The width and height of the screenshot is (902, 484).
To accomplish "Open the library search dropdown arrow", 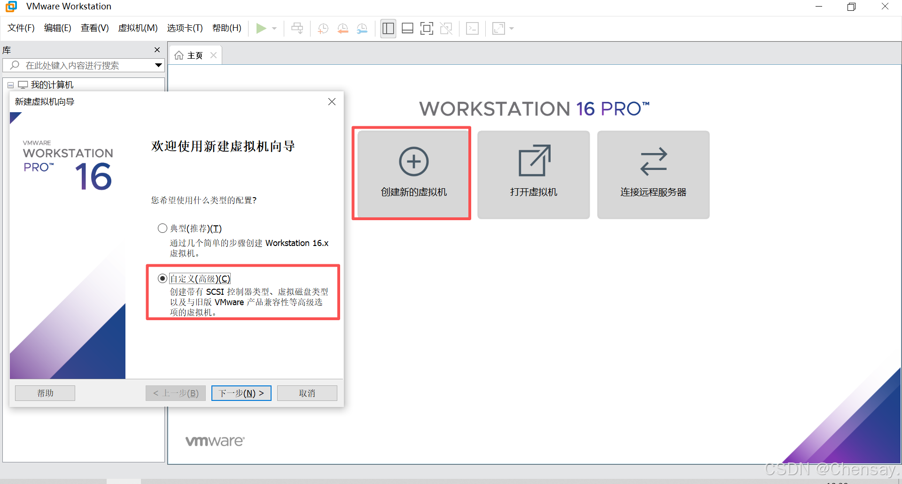I will pos(158,65).
